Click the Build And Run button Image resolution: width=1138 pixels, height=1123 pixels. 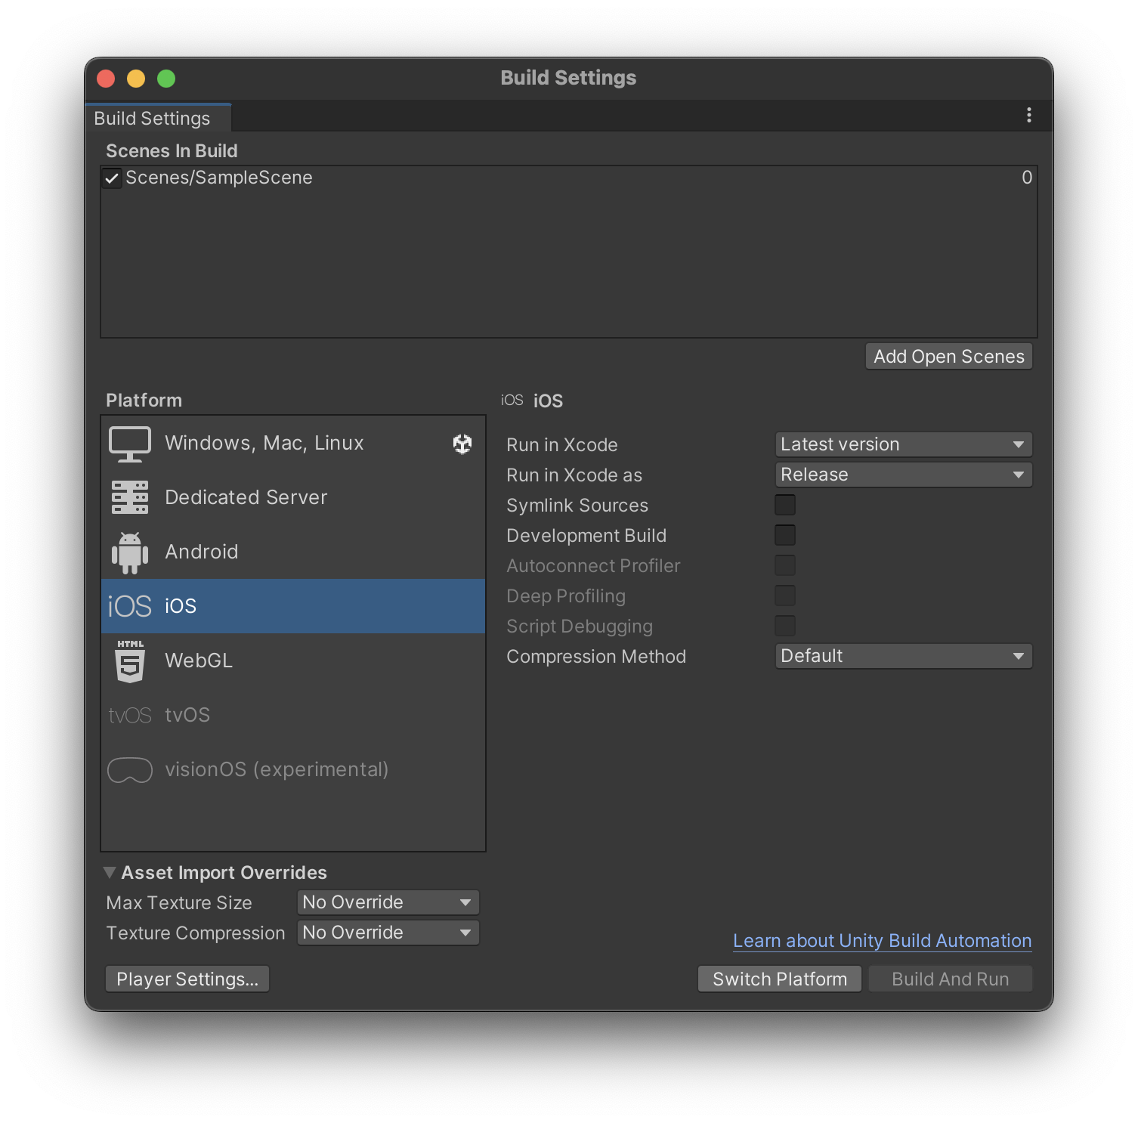tap(951, 979)
